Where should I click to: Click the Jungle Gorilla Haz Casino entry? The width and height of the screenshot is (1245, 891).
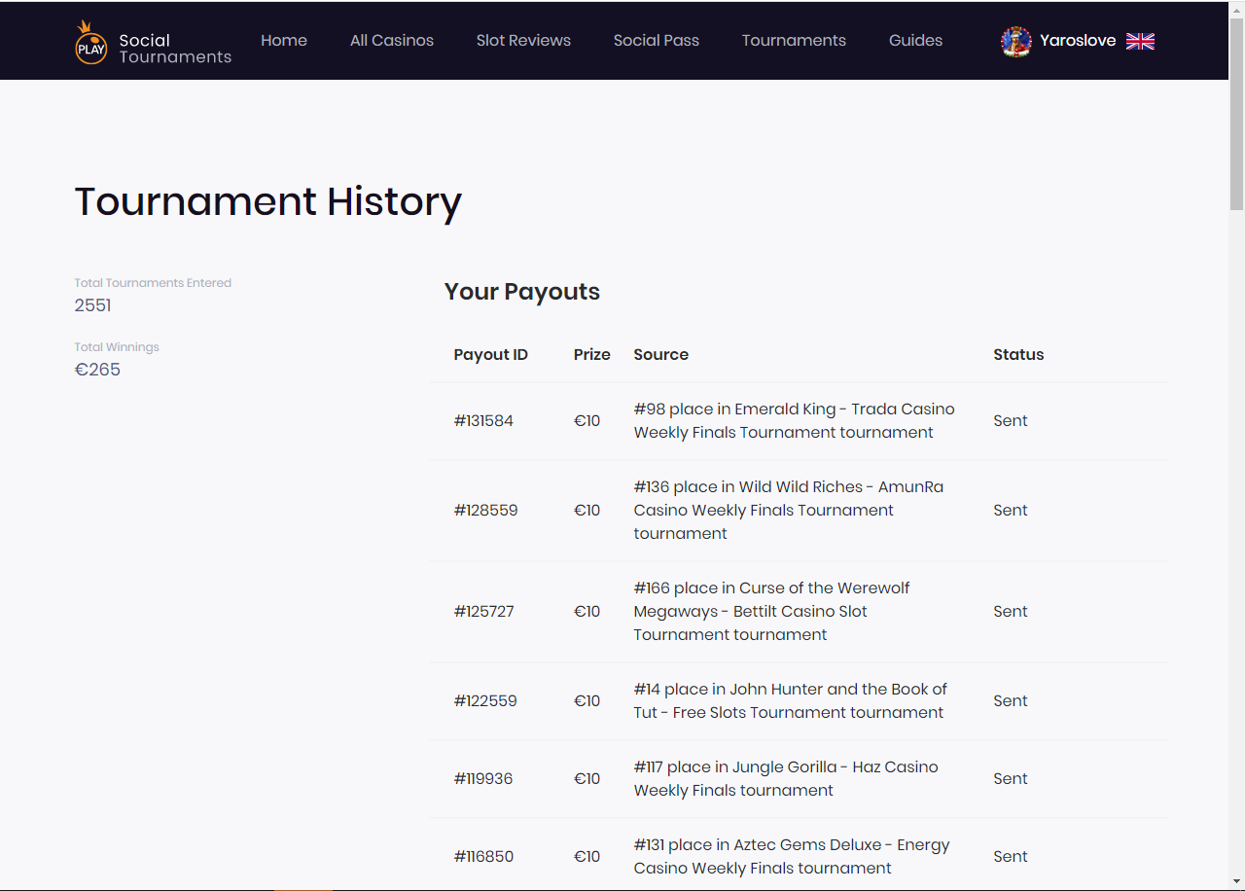point(785,779)
